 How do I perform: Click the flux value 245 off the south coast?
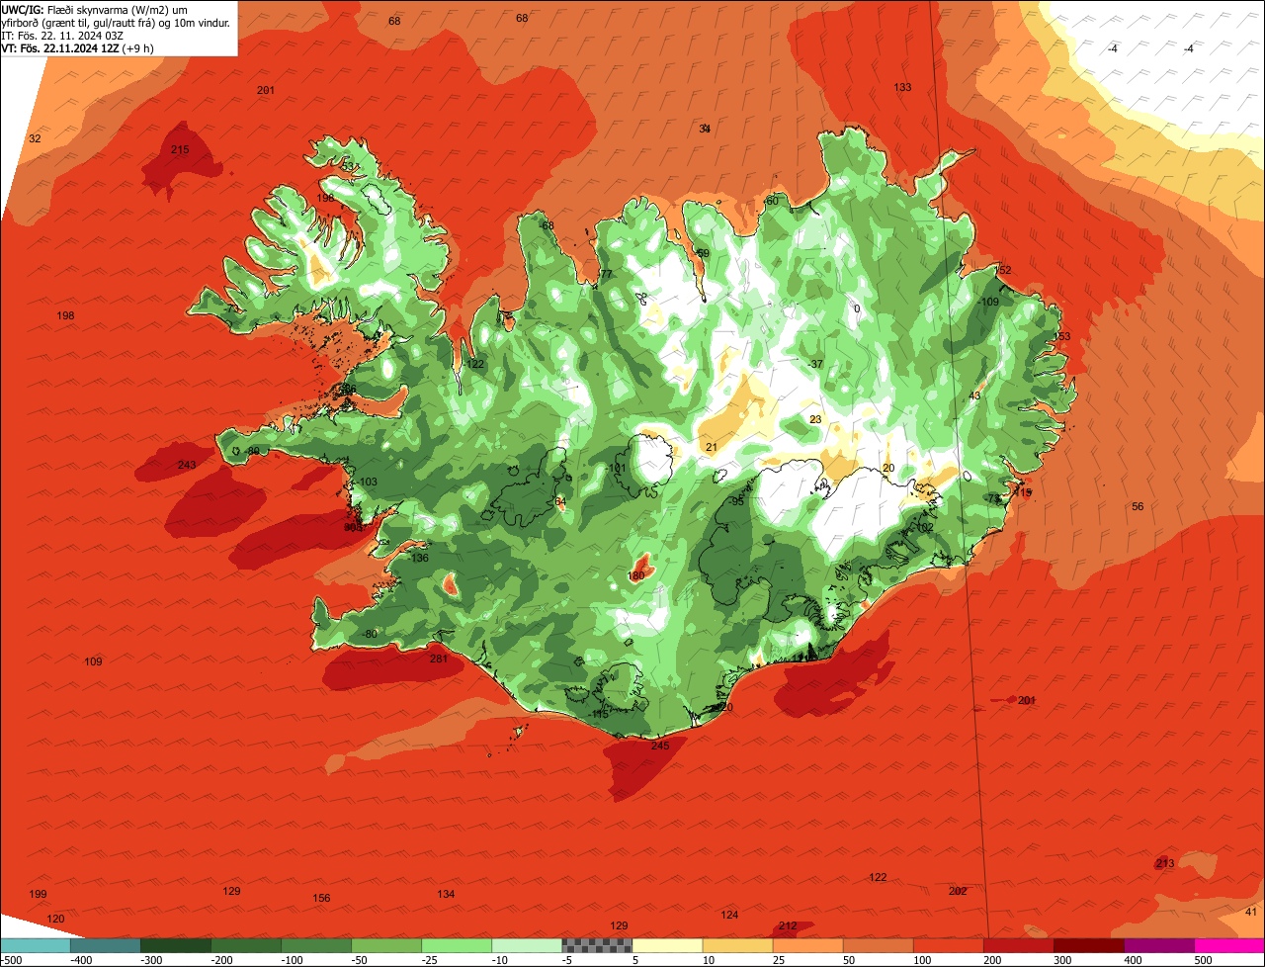[660, 747]
